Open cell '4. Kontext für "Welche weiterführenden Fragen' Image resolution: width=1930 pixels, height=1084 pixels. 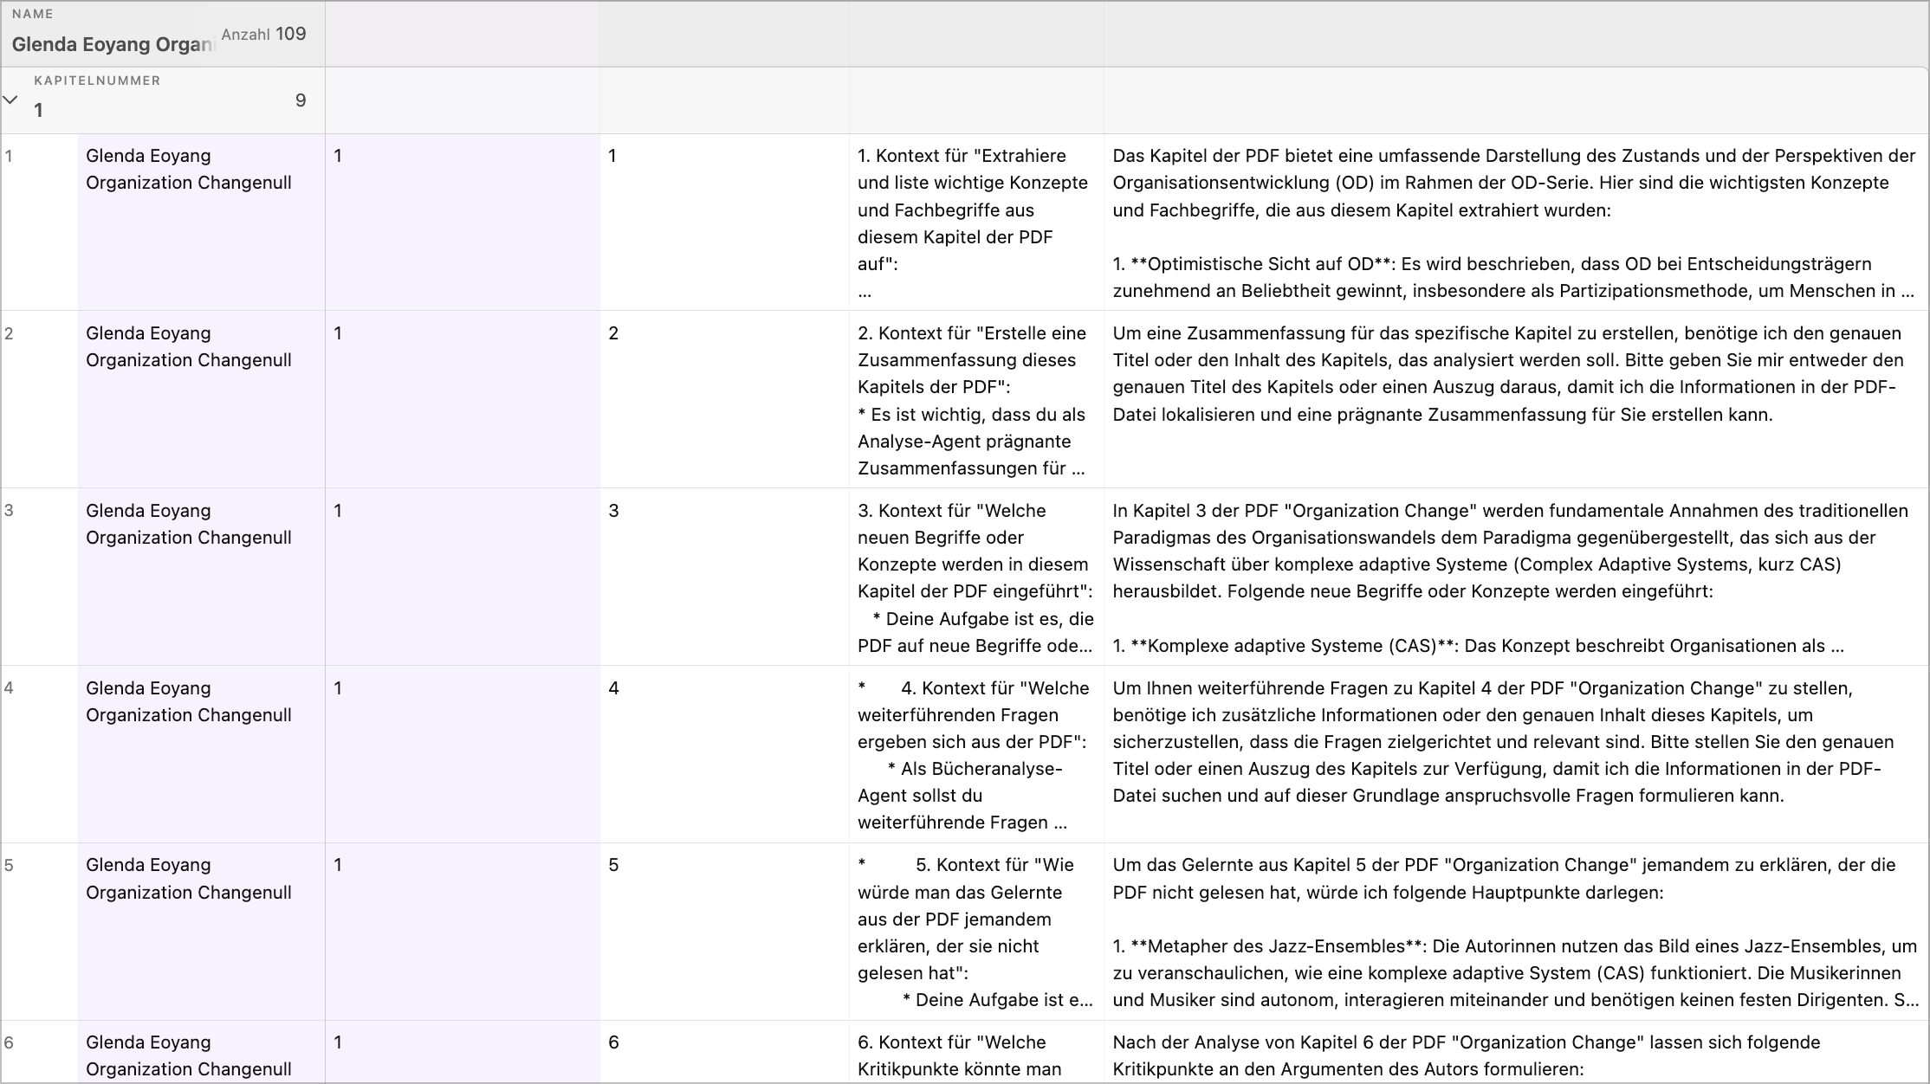976,754
